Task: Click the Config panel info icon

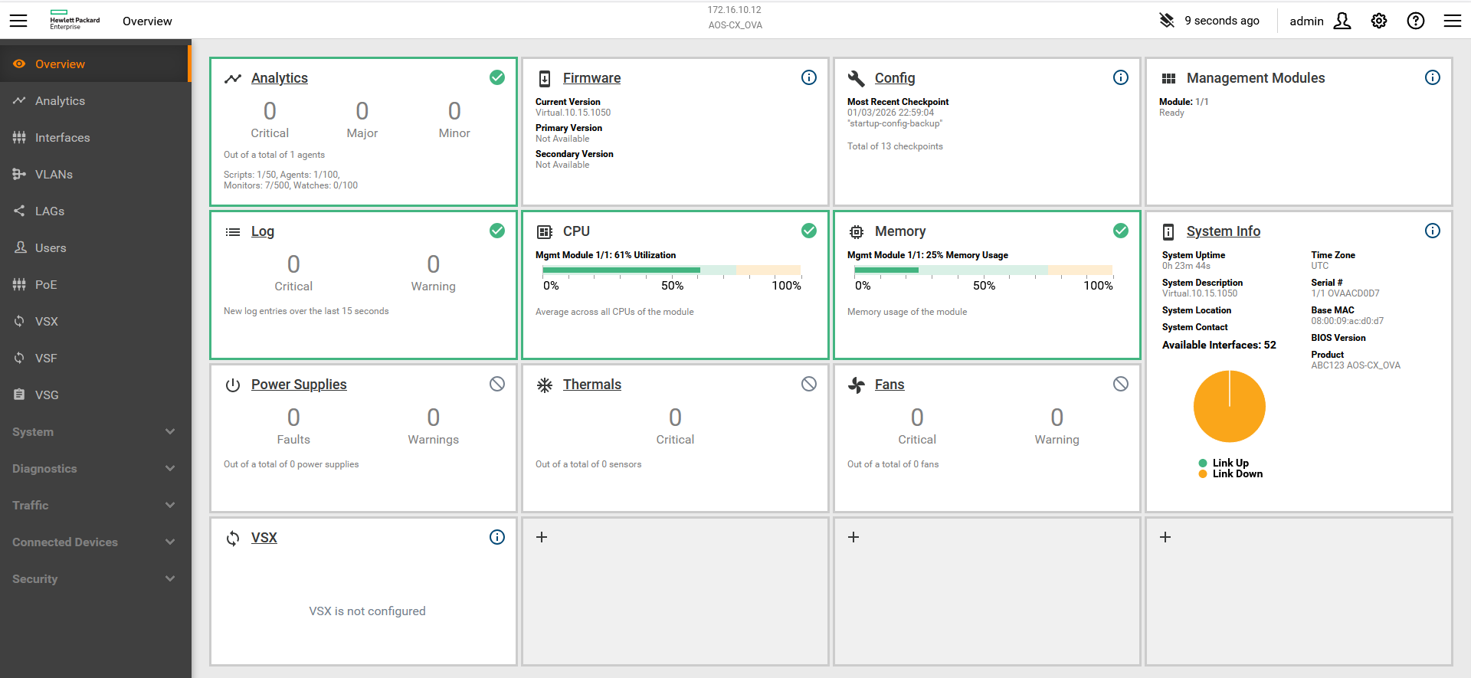Action: tap(1120, 77)
